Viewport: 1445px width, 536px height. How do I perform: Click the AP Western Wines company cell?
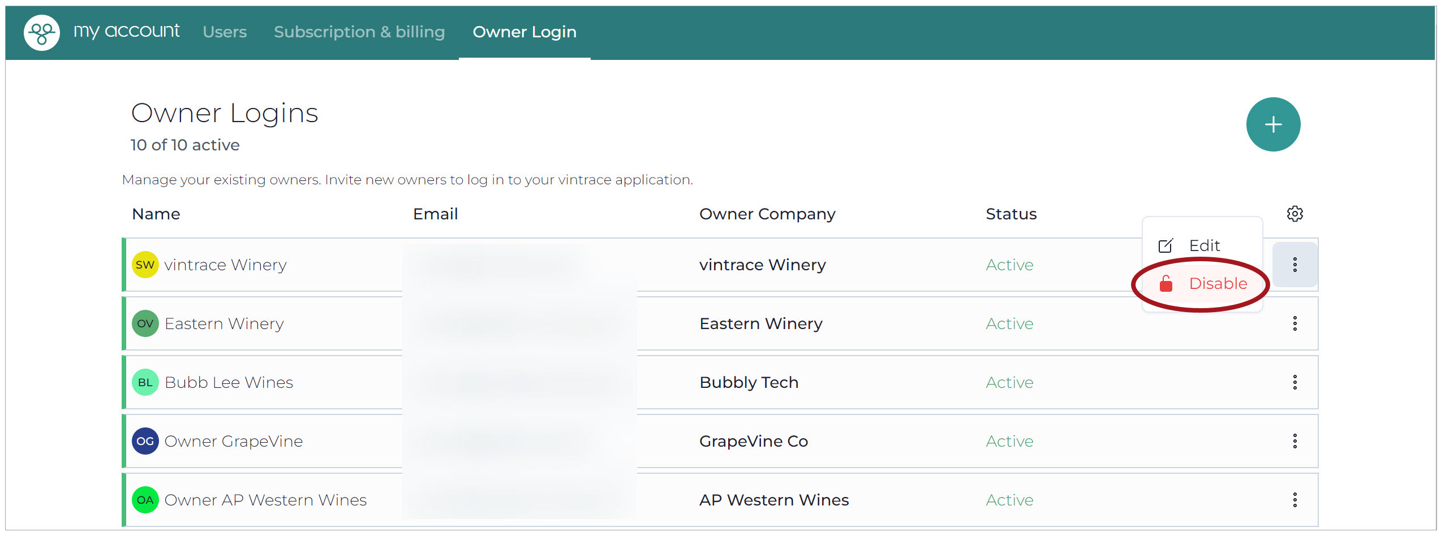click(x=773, y=500)
